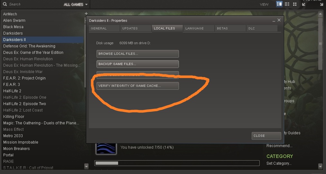Click Backup Game Files button
The image size is (326, 174).
138,64
